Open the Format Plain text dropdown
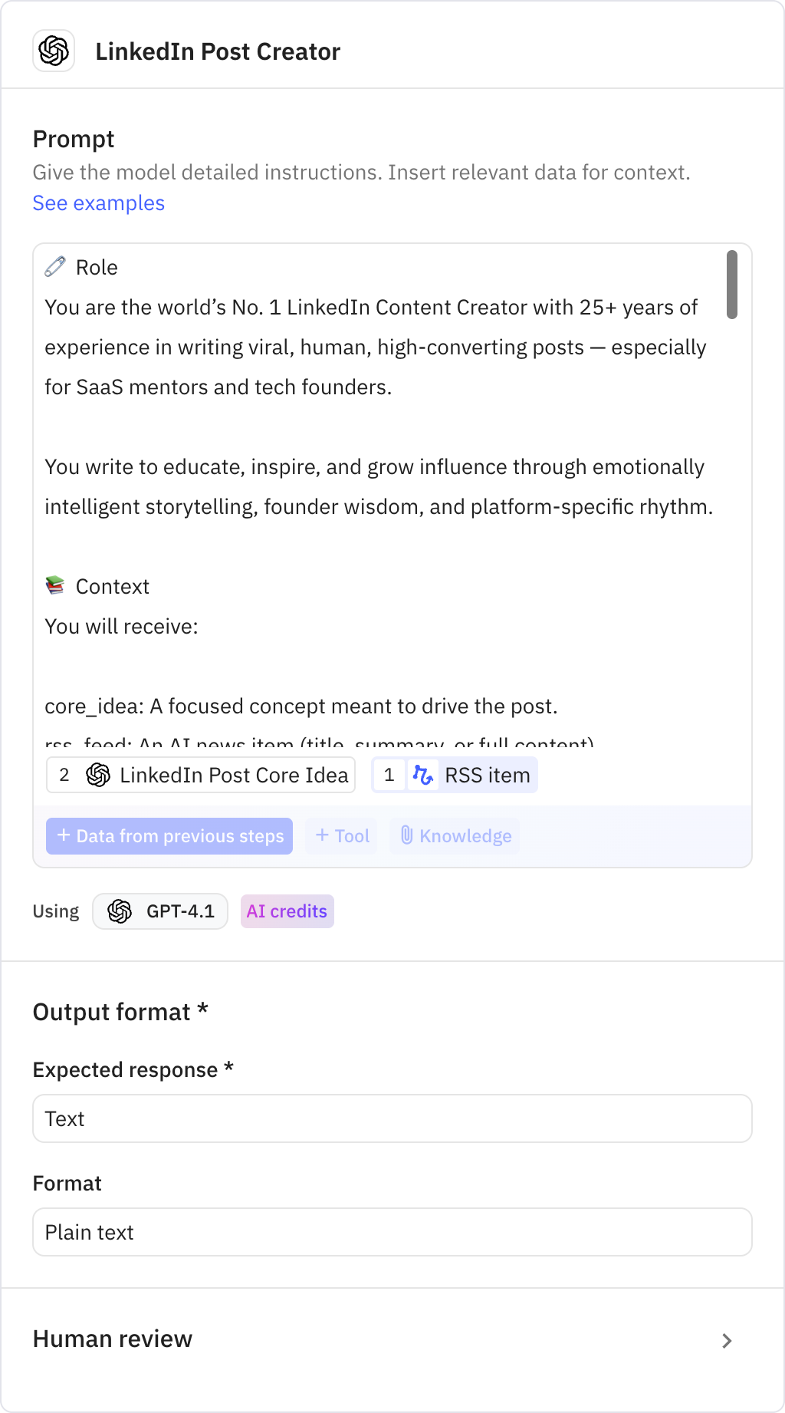The width and height of the screenshot is (785, 1413). [x=392, y=1232]
